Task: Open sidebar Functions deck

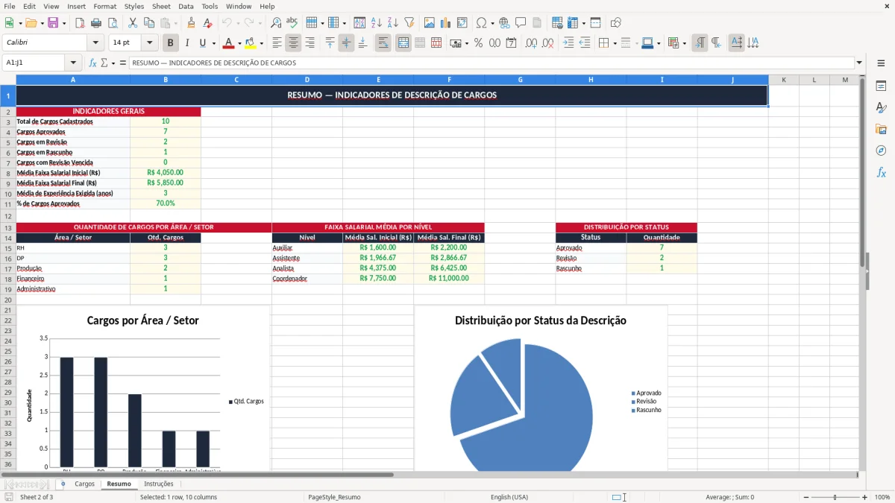Action: click(881, 172)
